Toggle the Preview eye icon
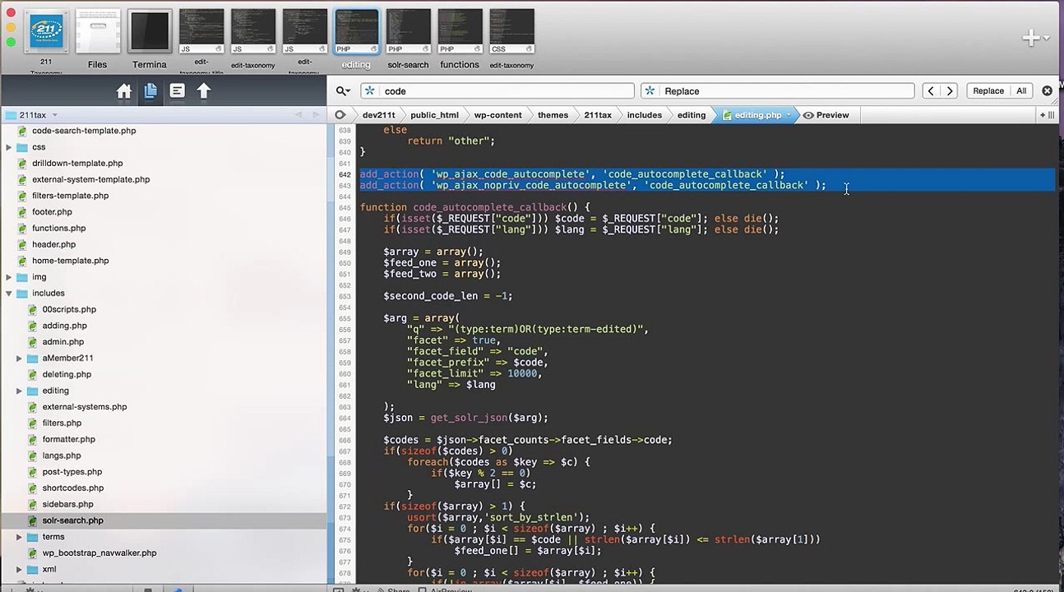Viewport: 1064px width, 592px height. click(x=808, y=115)
